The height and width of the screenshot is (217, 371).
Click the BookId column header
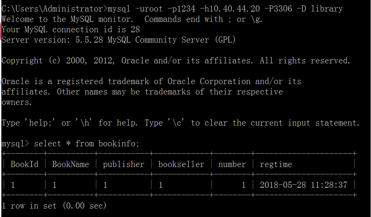pos(25,164)
